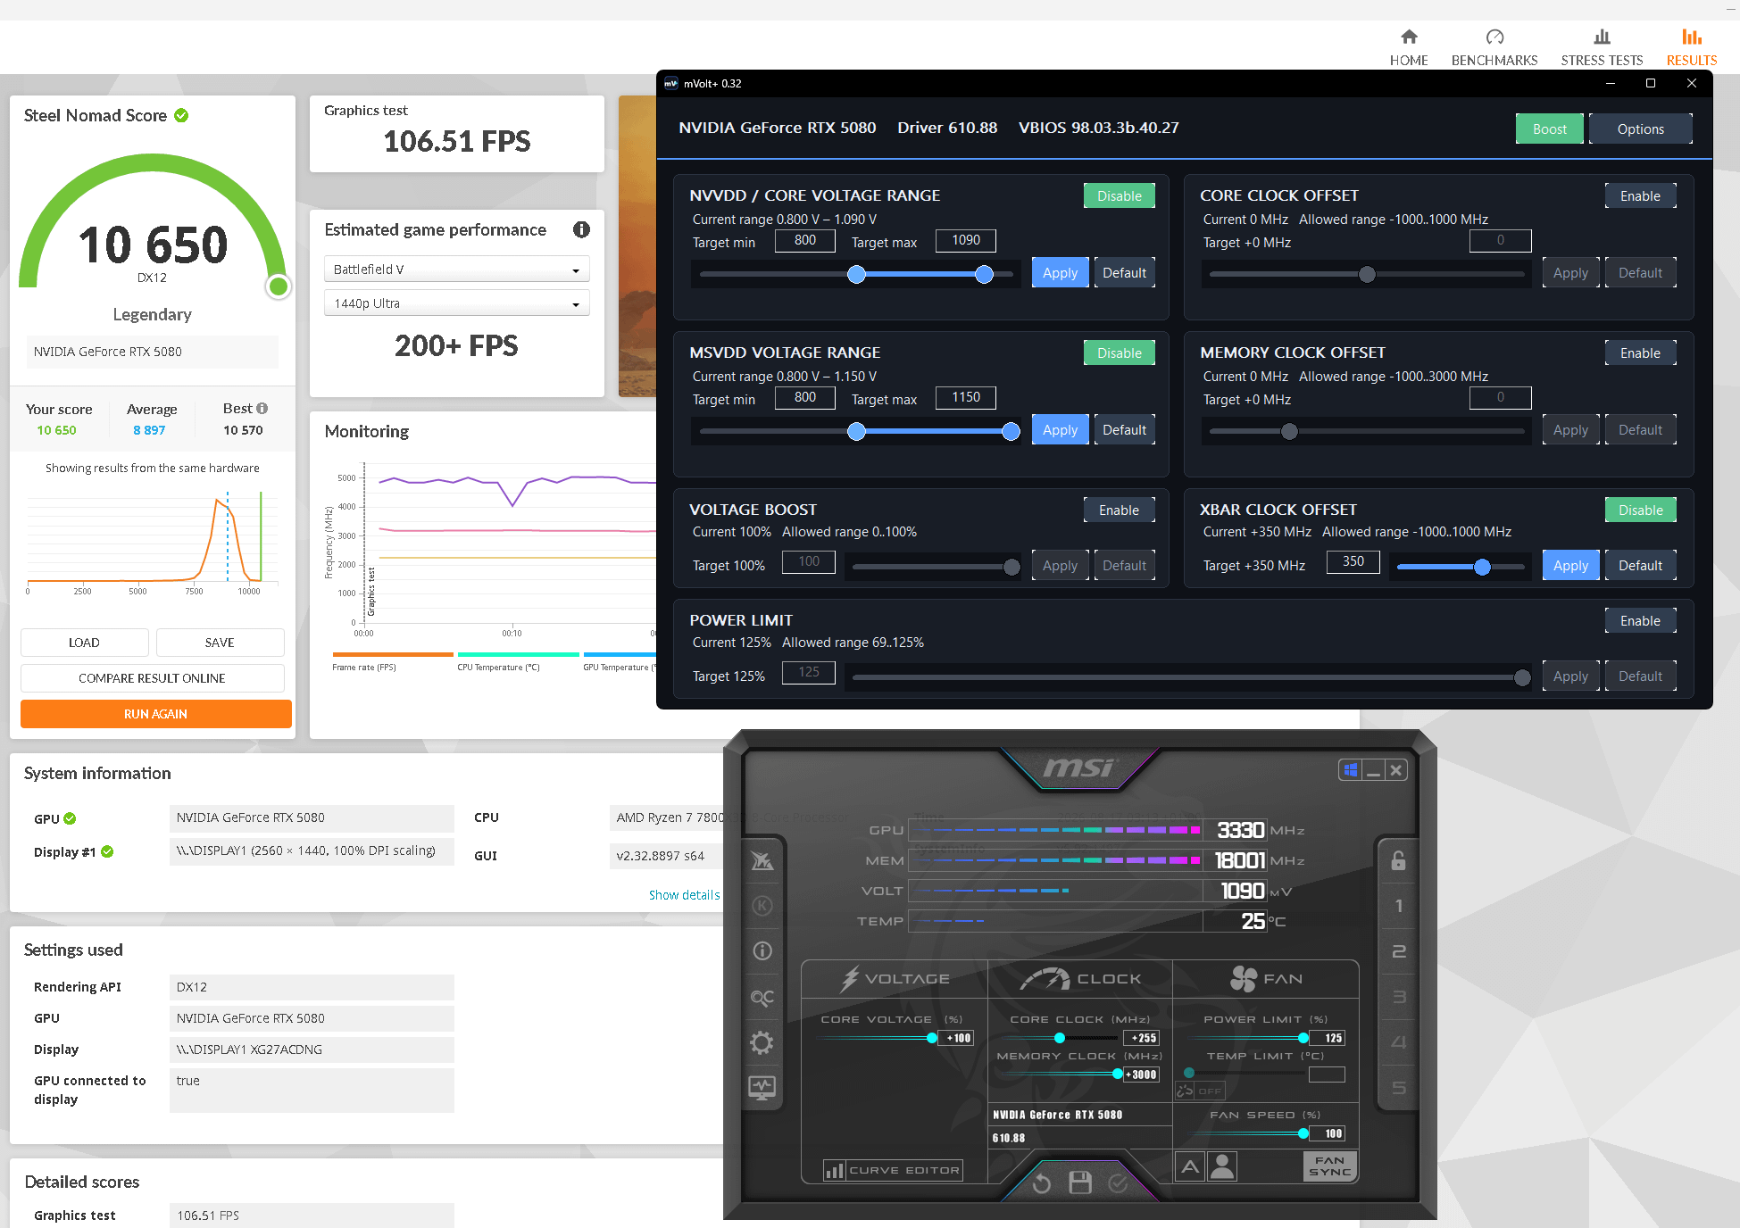Enable Power Limit in mVolt+
The width and height of the screenshot is (1740, 1228).
1640,620
